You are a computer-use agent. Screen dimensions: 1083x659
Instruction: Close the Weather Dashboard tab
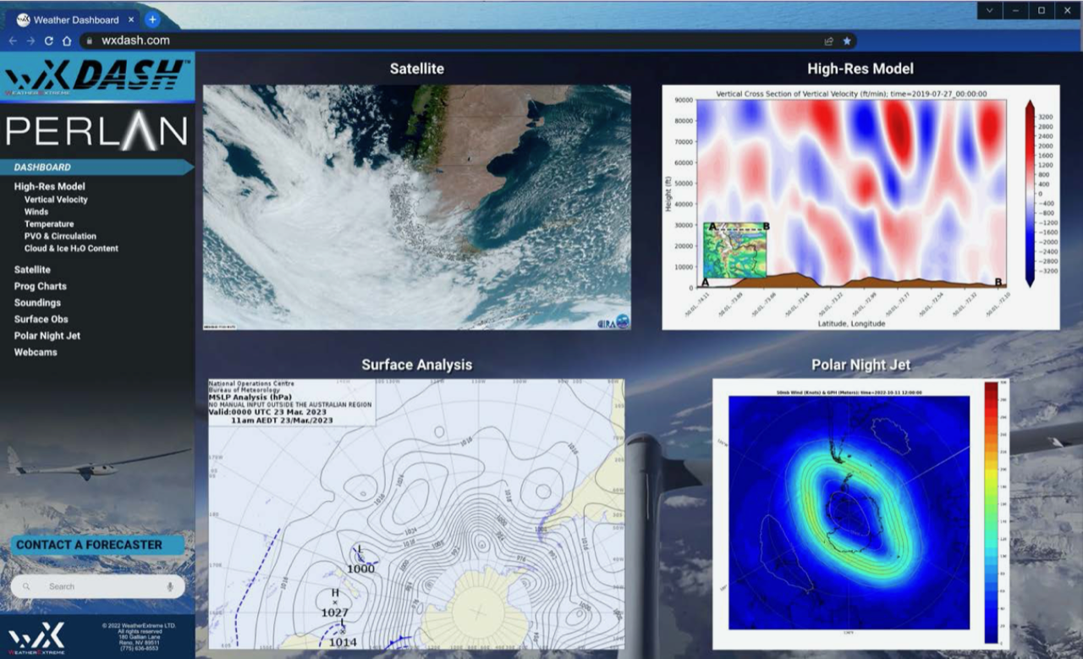coord(131,19)
